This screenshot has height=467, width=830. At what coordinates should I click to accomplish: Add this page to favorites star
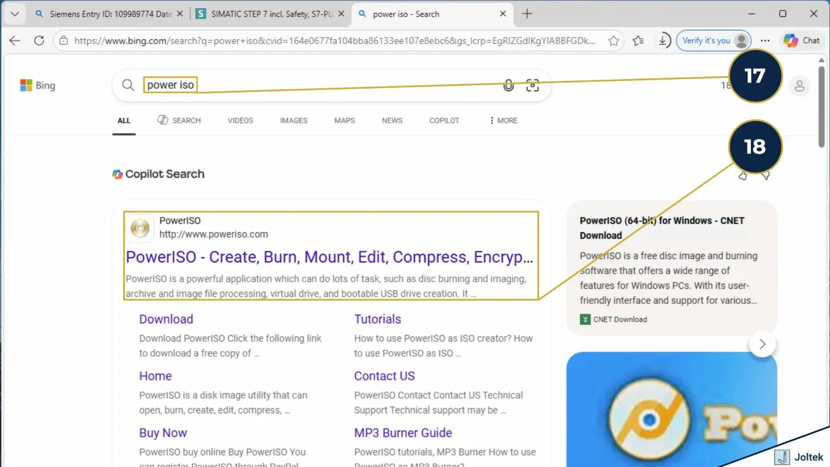pyautogui.click(x=613, y=41)
